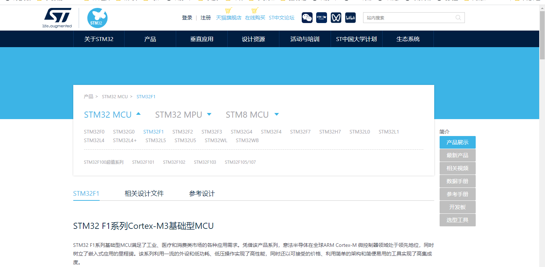This screenshot has width=545, height=267.
Task: Select the STM32F0 series
Action: [94, 132]
